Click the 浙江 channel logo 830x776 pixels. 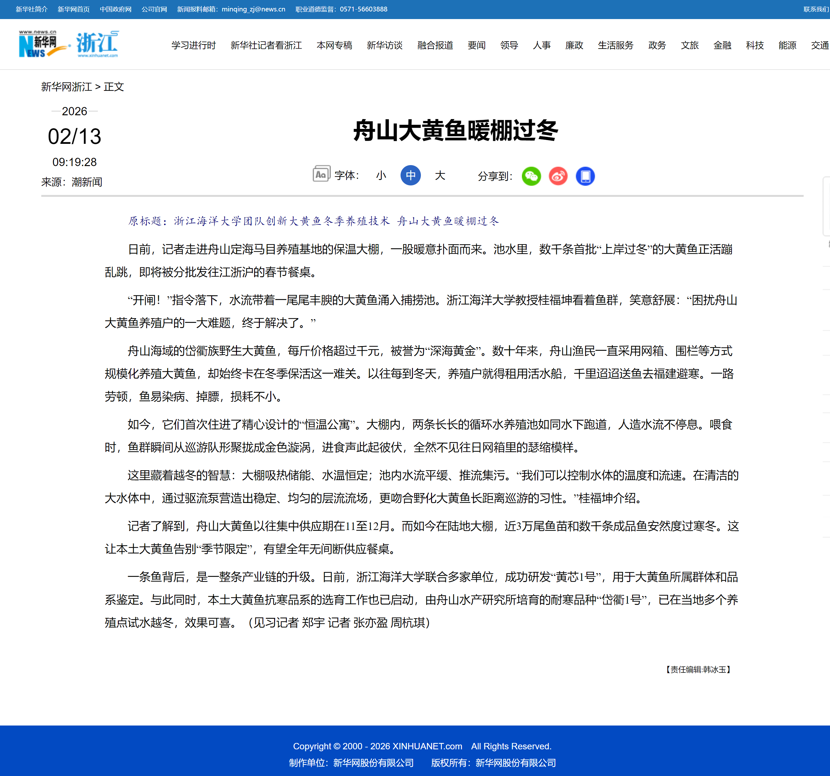pos(98,43)
